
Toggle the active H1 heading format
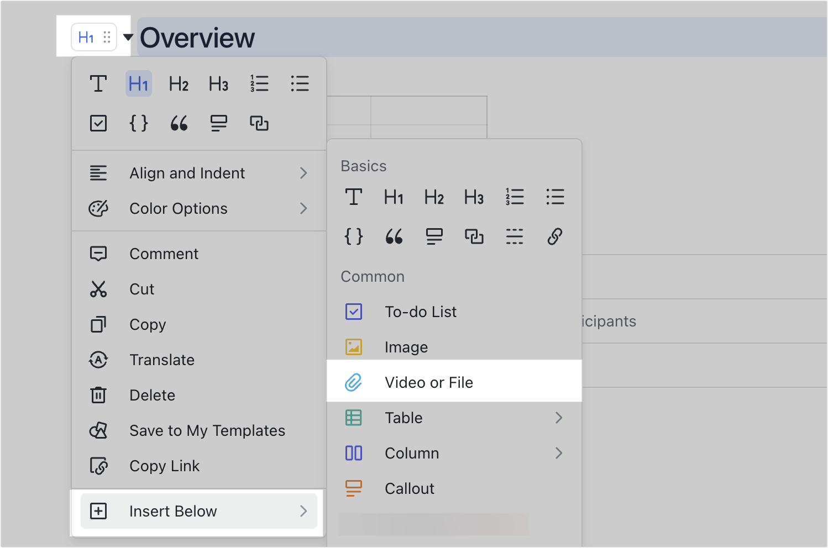click(x=139, y=84)
